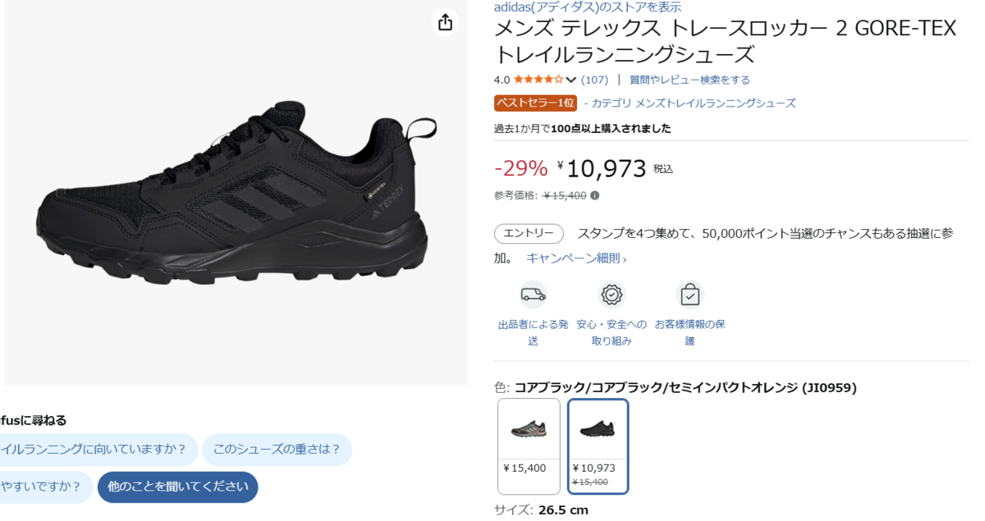
Task: Open the 107 reviews link
Action: coord(594,80)
